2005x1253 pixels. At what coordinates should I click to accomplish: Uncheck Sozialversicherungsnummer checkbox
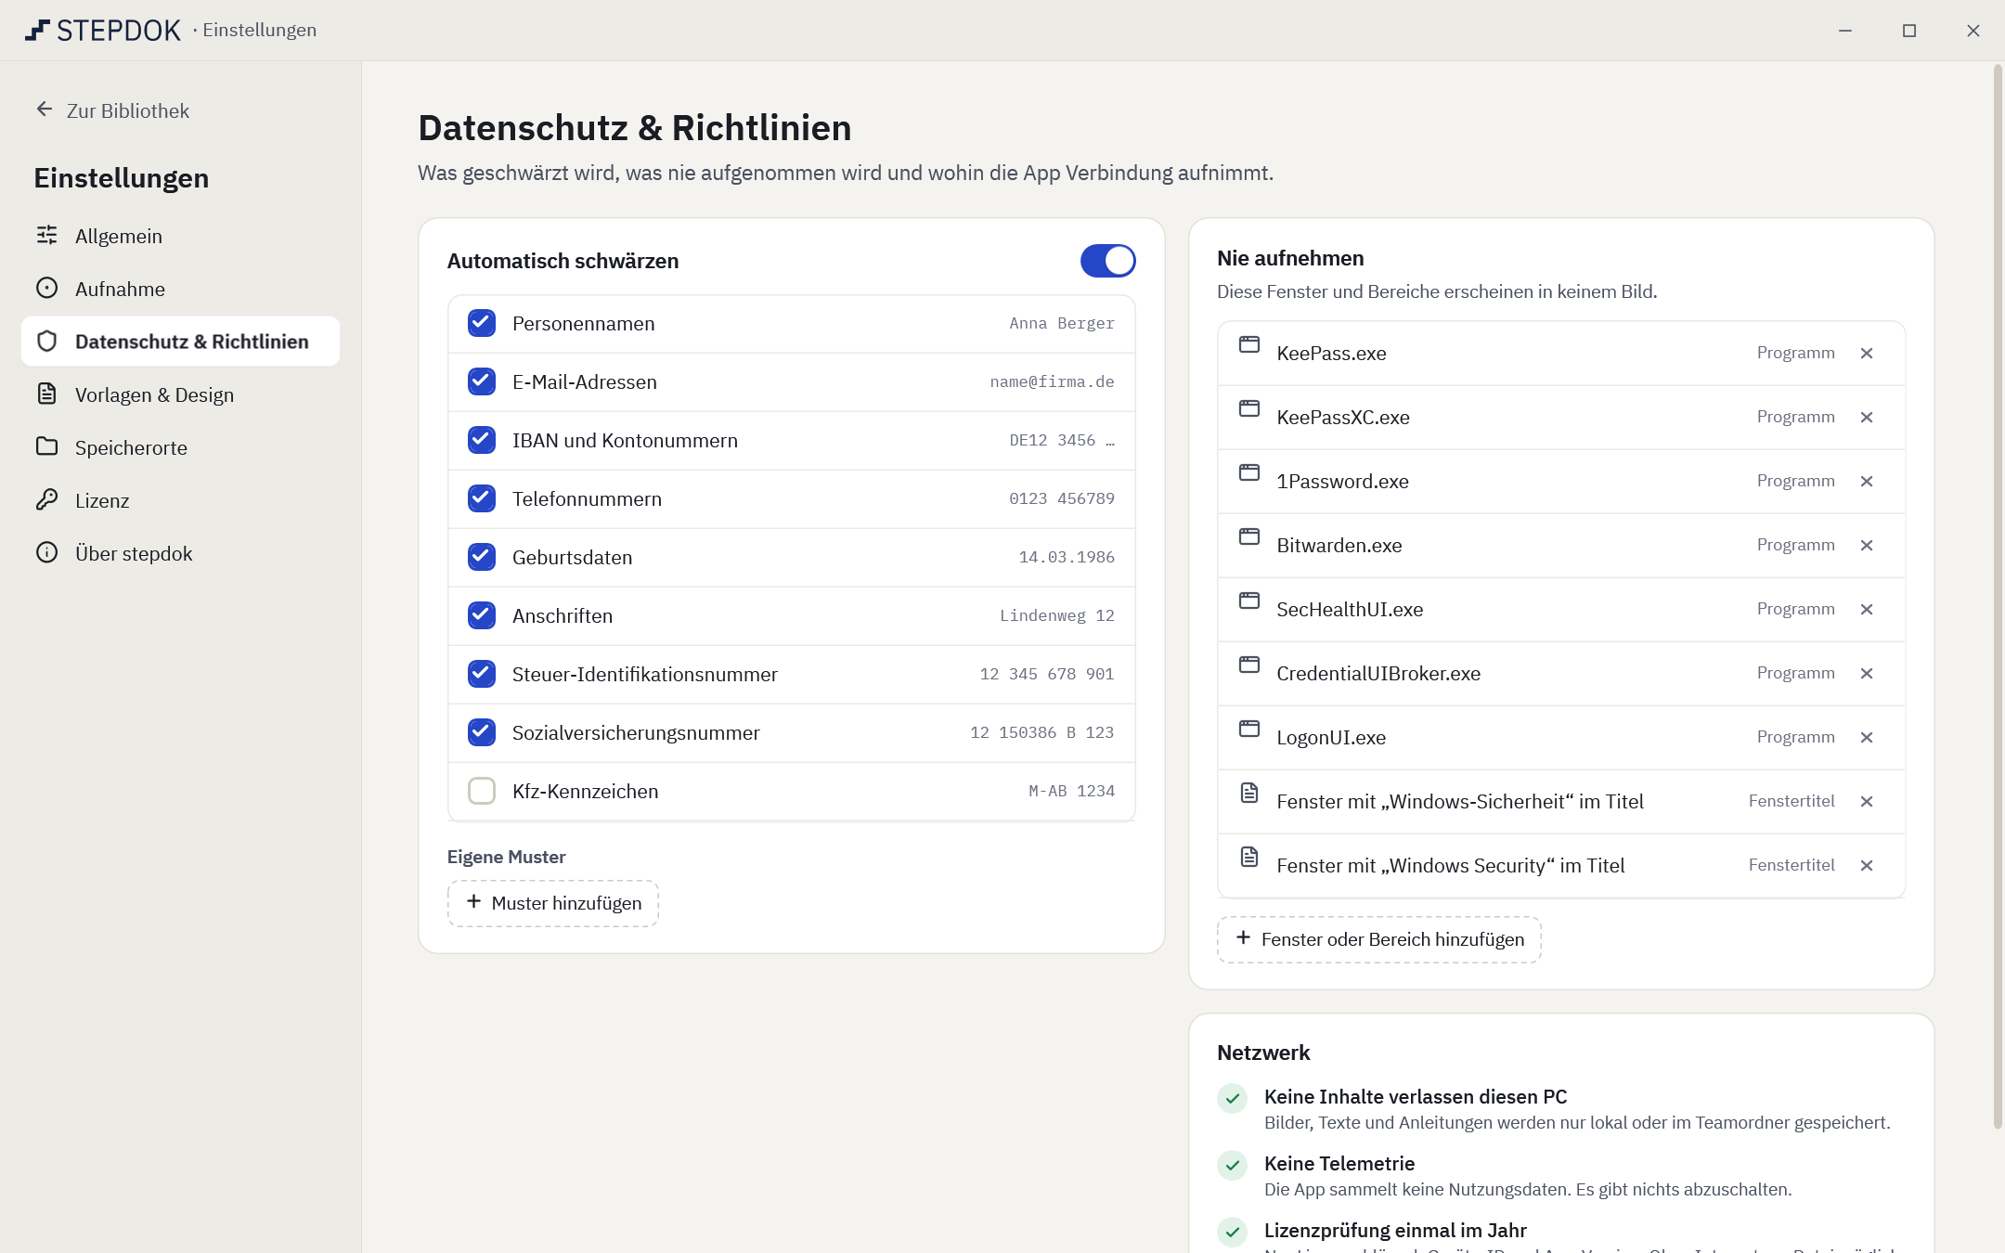[482, 732]
